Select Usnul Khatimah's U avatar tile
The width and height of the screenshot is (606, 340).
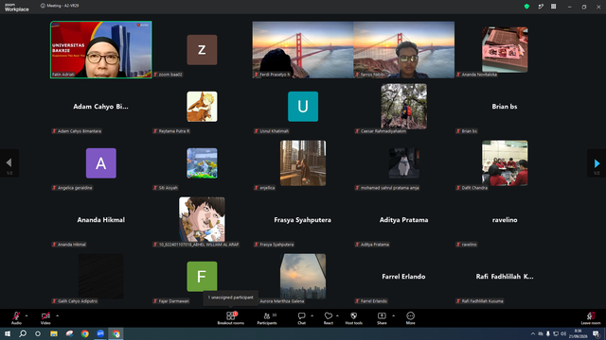[303, 107]
